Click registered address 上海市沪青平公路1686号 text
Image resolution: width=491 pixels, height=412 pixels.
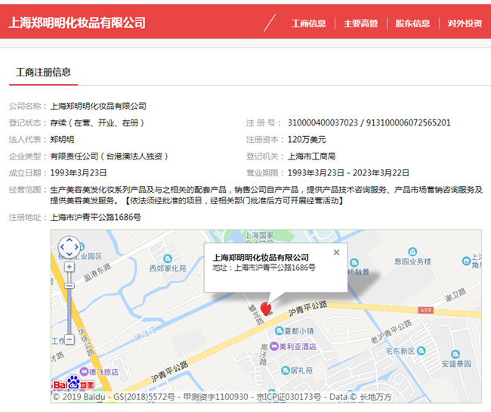coord(95,217)
